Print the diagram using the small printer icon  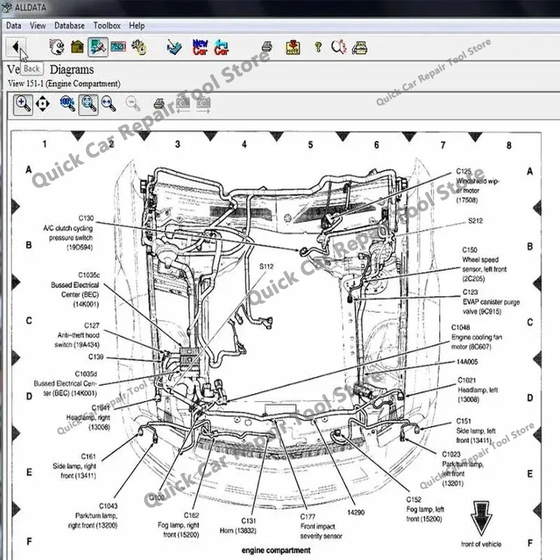click(x=159, y=104)
